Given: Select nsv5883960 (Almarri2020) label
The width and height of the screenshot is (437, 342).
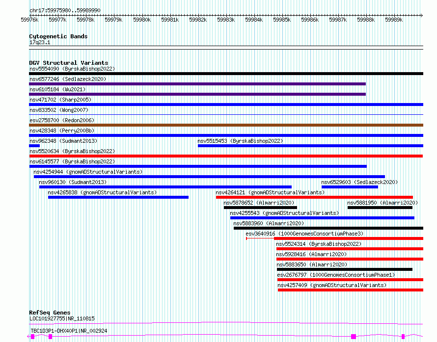Looking at the screenshot, I should [269, 223].
